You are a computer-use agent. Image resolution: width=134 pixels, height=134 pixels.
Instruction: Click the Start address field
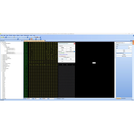pyautogui.click(x=130, y=46)
